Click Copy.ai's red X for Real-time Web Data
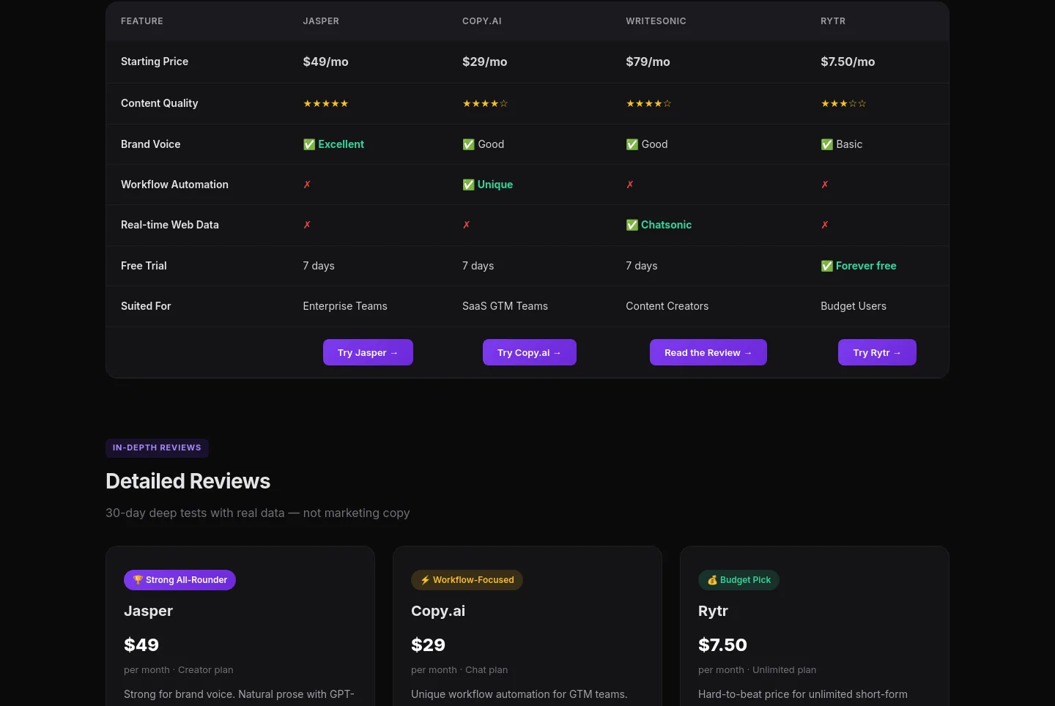1055x706 pixels. (467, 225)
